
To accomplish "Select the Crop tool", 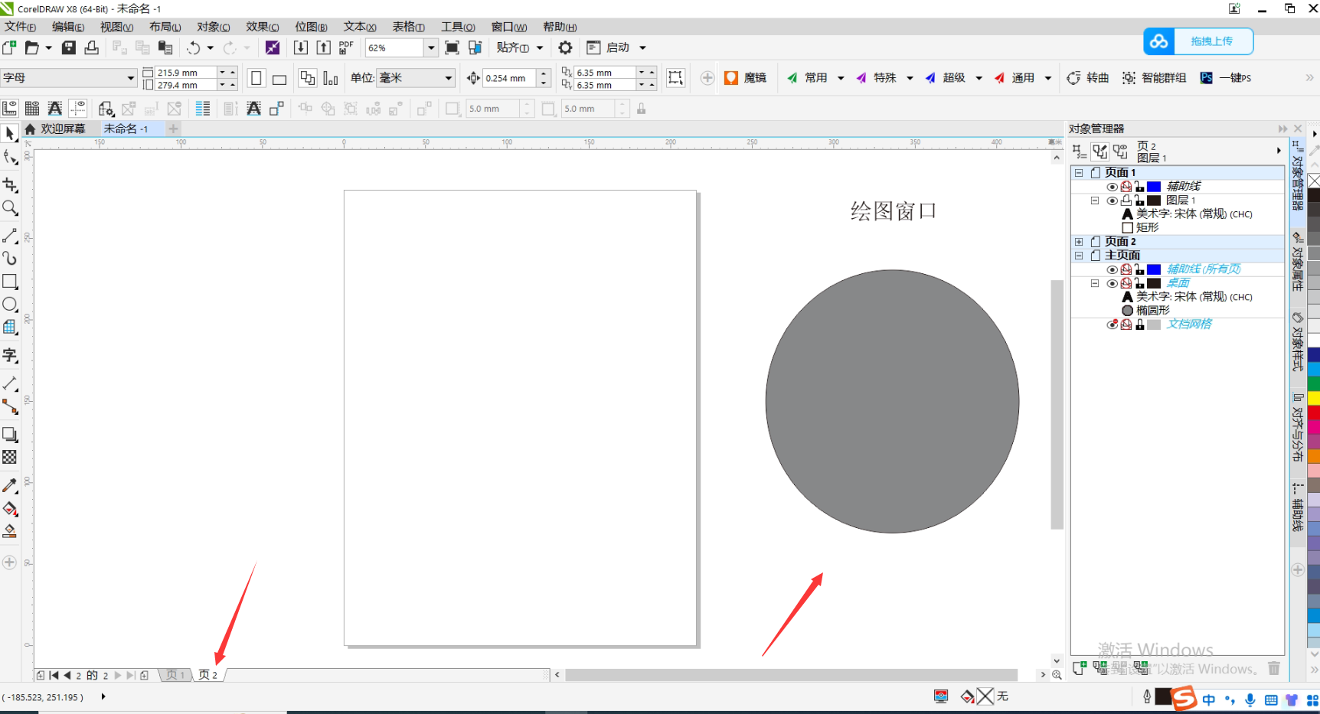I will [x=10, y=185].
